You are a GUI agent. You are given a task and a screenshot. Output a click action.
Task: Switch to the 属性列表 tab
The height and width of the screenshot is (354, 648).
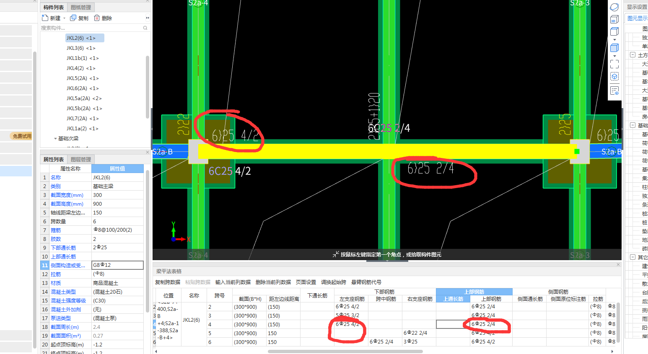click(x=54, y=159)
